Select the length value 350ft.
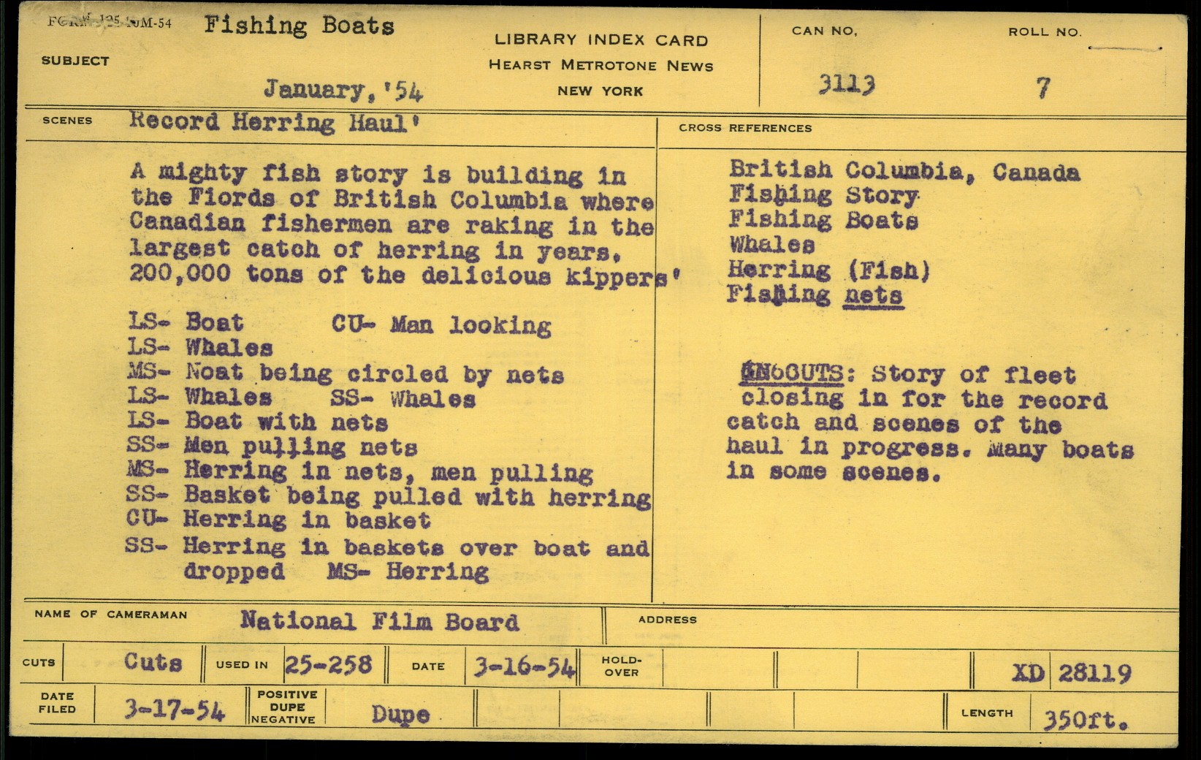The height and width of the screenshot is (760, 1201). coord(1084,721)
